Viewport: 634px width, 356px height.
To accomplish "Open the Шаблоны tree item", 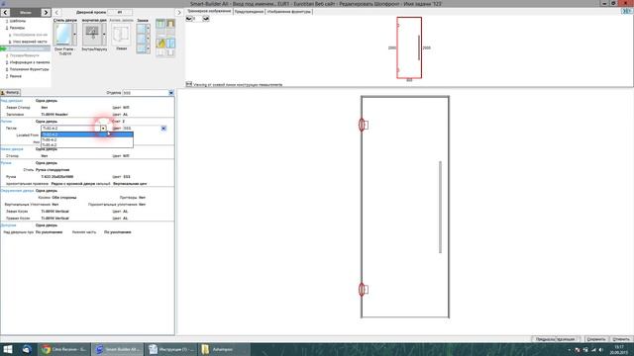I will 18,21.
